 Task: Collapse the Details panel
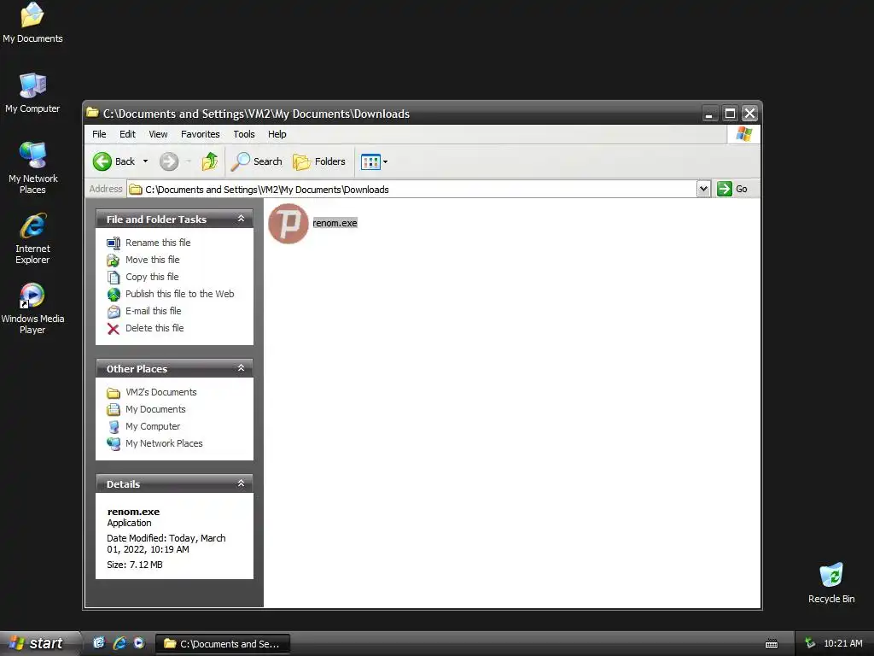pos(242,483)
